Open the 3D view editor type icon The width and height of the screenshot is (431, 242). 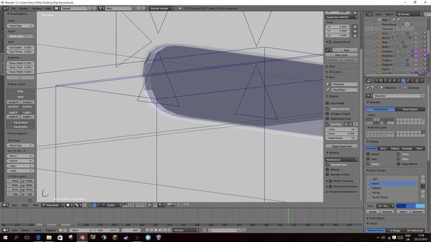(x=5, y=205)
